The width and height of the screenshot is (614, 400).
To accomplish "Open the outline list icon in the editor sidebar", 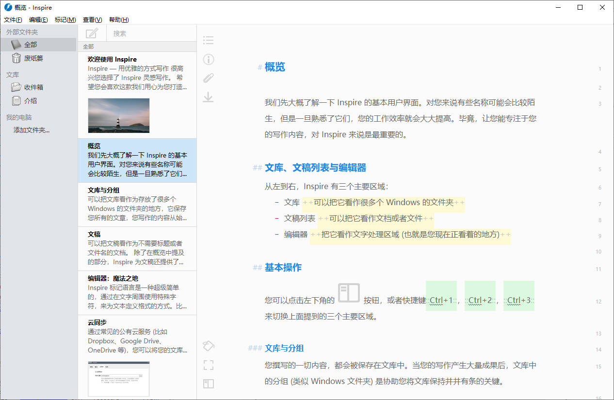I will (x=209, y=40).
